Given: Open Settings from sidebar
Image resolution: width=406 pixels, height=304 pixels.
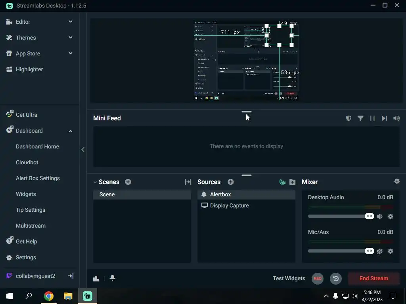Looking at the screenshot, I should (26, 257).
